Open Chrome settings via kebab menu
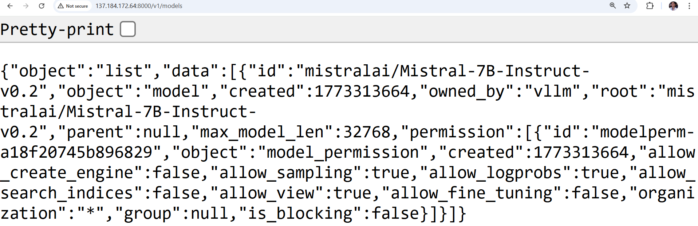698x226 pixels. point(689,6)
